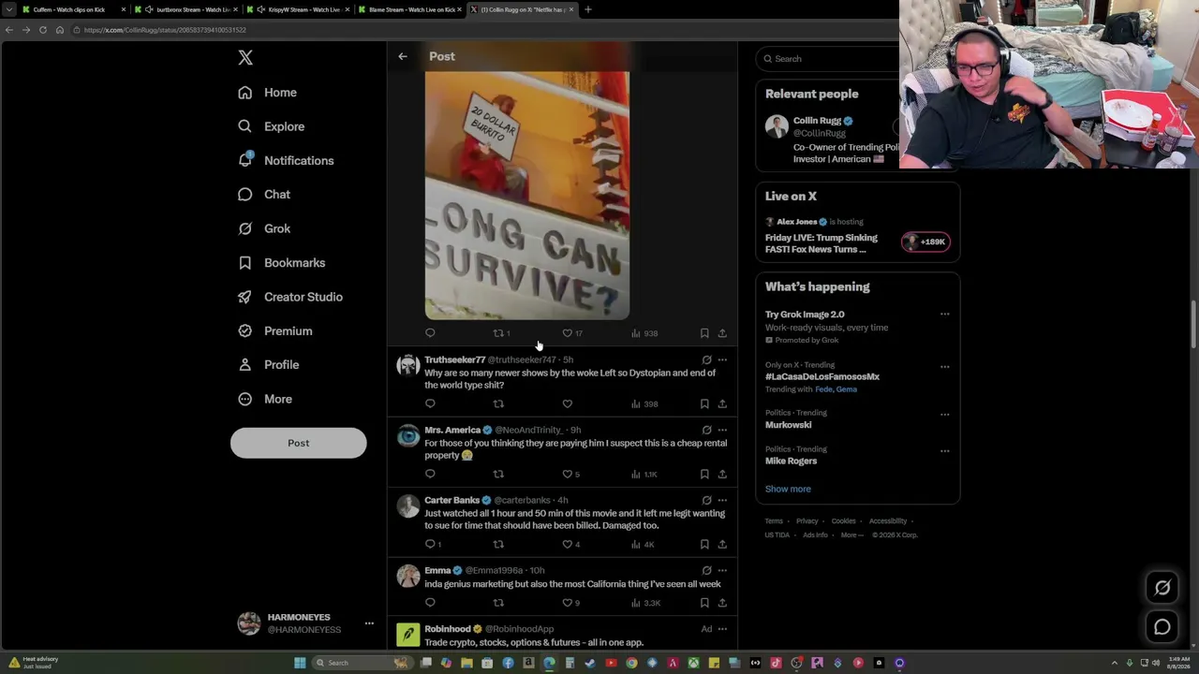Open options for the Murkowski trend
The height and width of the screenshot is (674, 1199).
coord(944,414)
